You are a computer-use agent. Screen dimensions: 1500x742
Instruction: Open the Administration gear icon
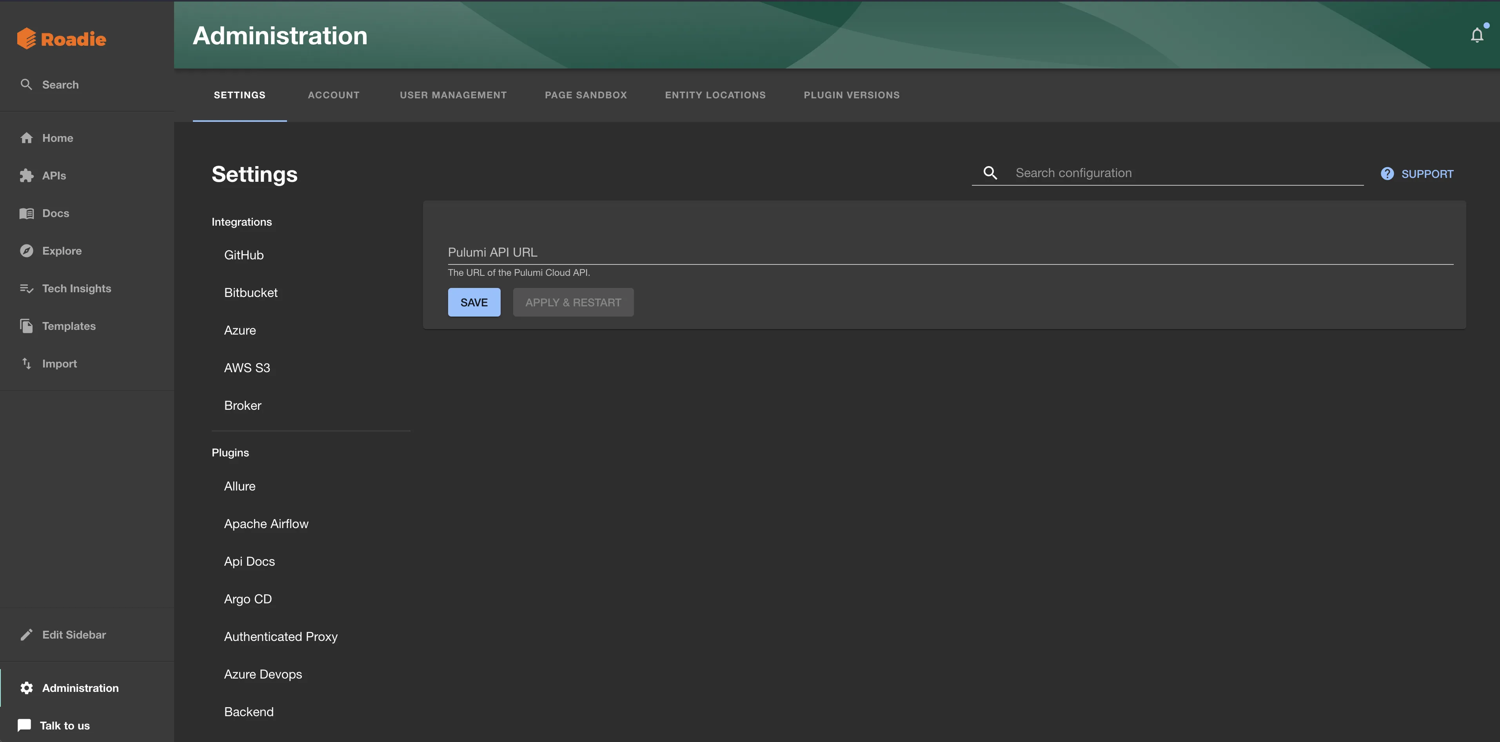tap(27, 688)
